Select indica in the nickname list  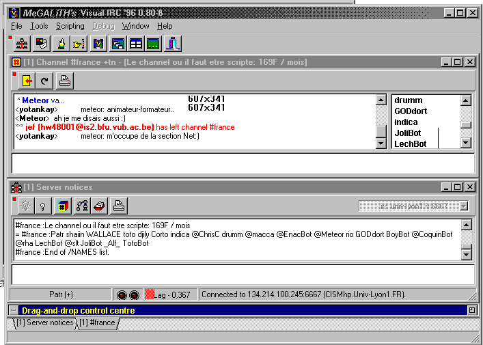pyautogui.click(x=406, y=122)
